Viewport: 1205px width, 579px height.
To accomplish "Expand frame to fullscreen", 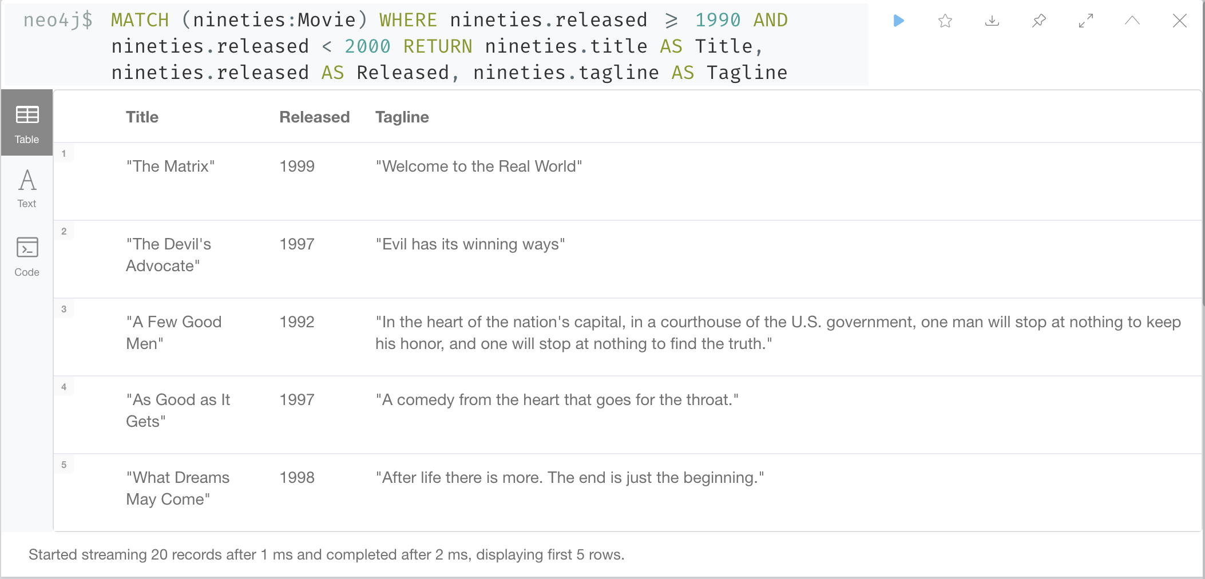I will 1086,21.
